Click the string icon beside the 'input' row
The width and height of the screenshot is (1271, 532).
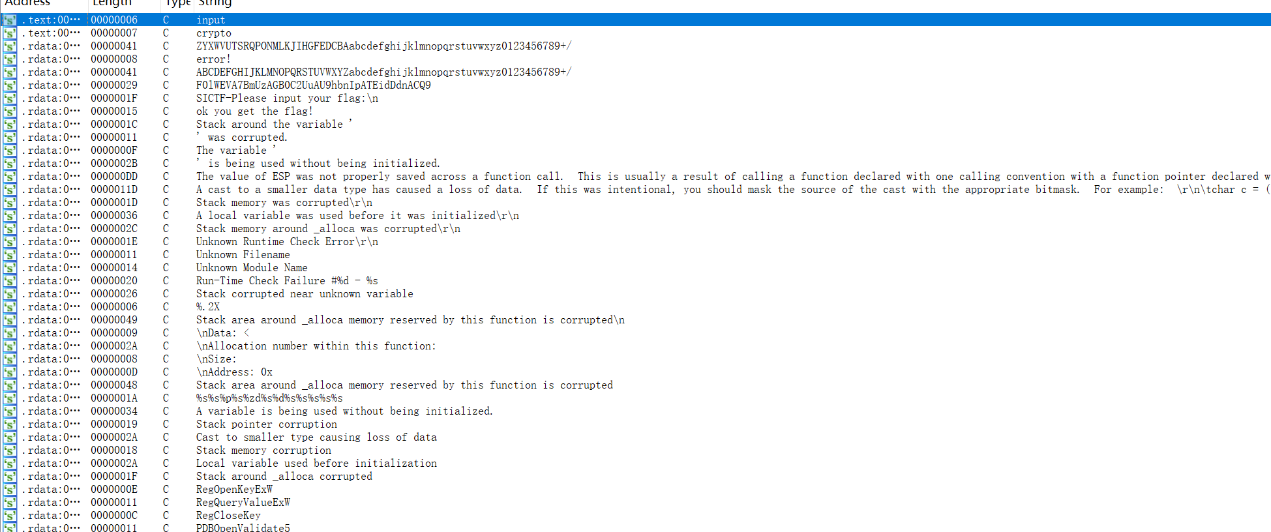pos(10,20)
